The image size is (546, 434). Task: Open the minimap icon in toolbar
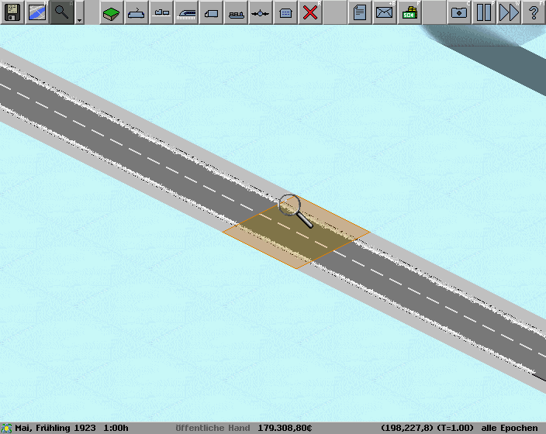pyautogui.click(x=37, y=12)
